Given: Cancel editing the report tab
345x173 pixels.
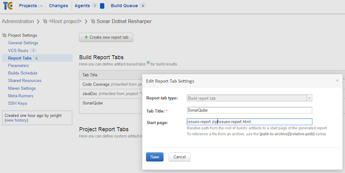Looking at the screenshot, I should tap(179, 157).
